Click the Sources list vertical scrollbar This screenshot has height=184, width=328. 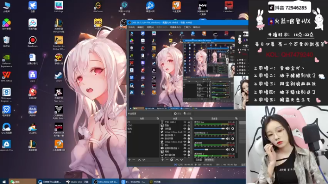coord(191,138)
